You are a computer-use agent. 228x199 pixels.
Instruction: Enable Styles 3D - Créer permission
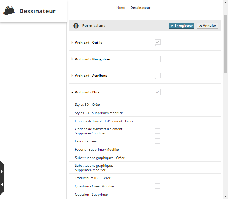pyautogui.click(x=157, y=104)
